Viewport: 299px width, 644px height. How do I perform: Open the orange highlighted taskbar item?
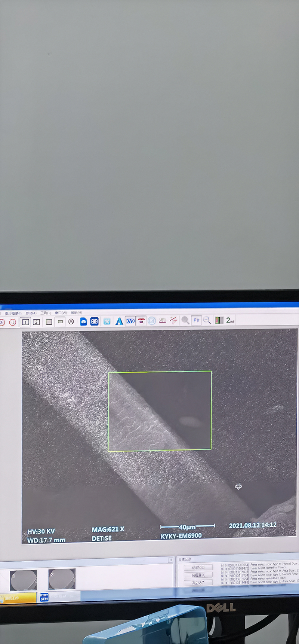[x=18, y=598]
